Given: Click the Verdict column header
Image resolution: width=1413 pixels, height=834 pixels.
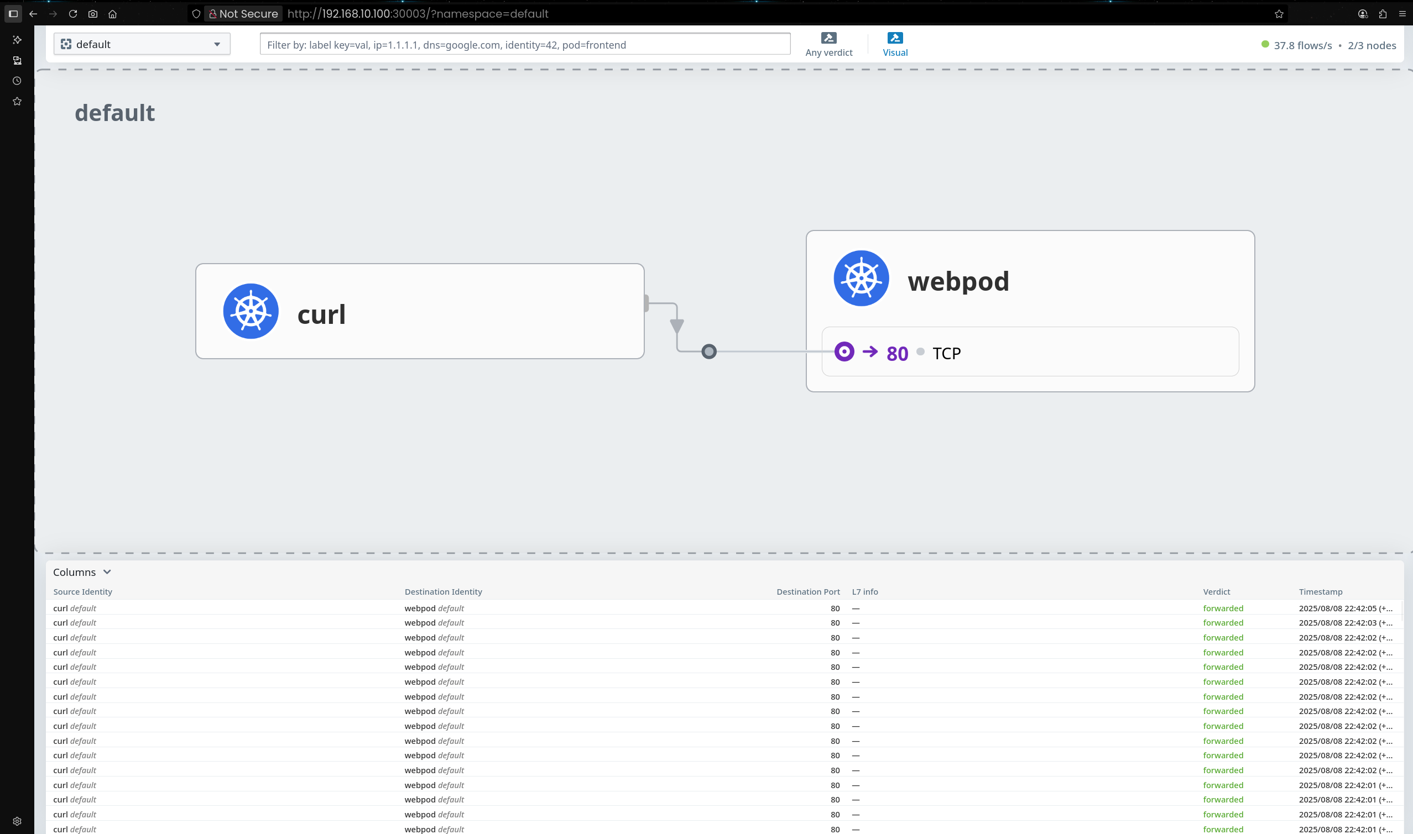Looking at the screenshot, I should (1216, 592).
